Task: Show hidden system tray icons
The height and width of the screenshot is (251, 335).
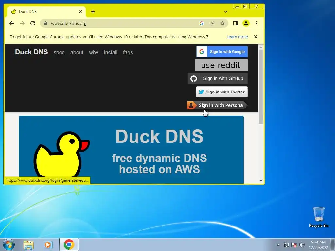Action: coord(278,245)
